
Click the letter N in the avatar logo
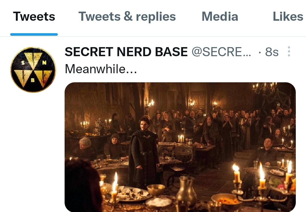(x=44, y=63)
